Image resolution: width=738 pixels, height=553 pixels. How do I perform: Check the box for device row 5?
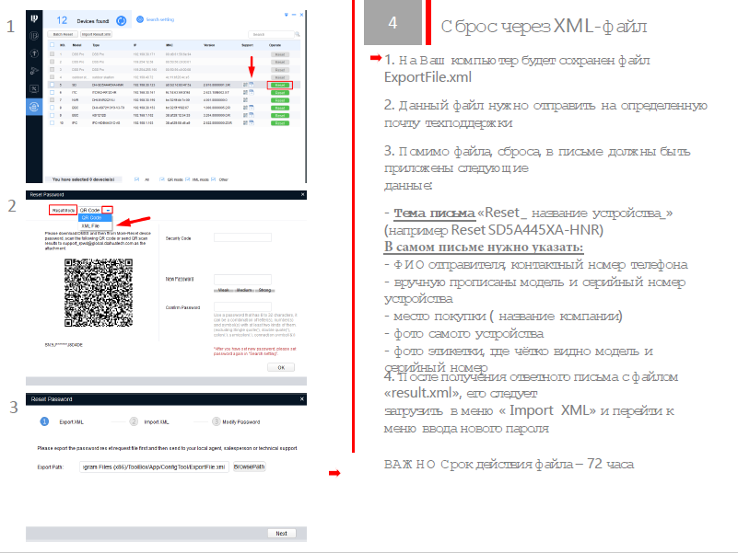[52, 85]
